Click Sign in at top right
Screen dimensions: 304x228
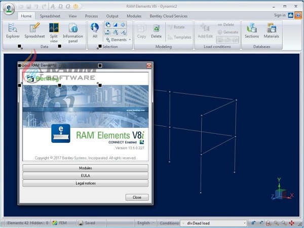280,16
